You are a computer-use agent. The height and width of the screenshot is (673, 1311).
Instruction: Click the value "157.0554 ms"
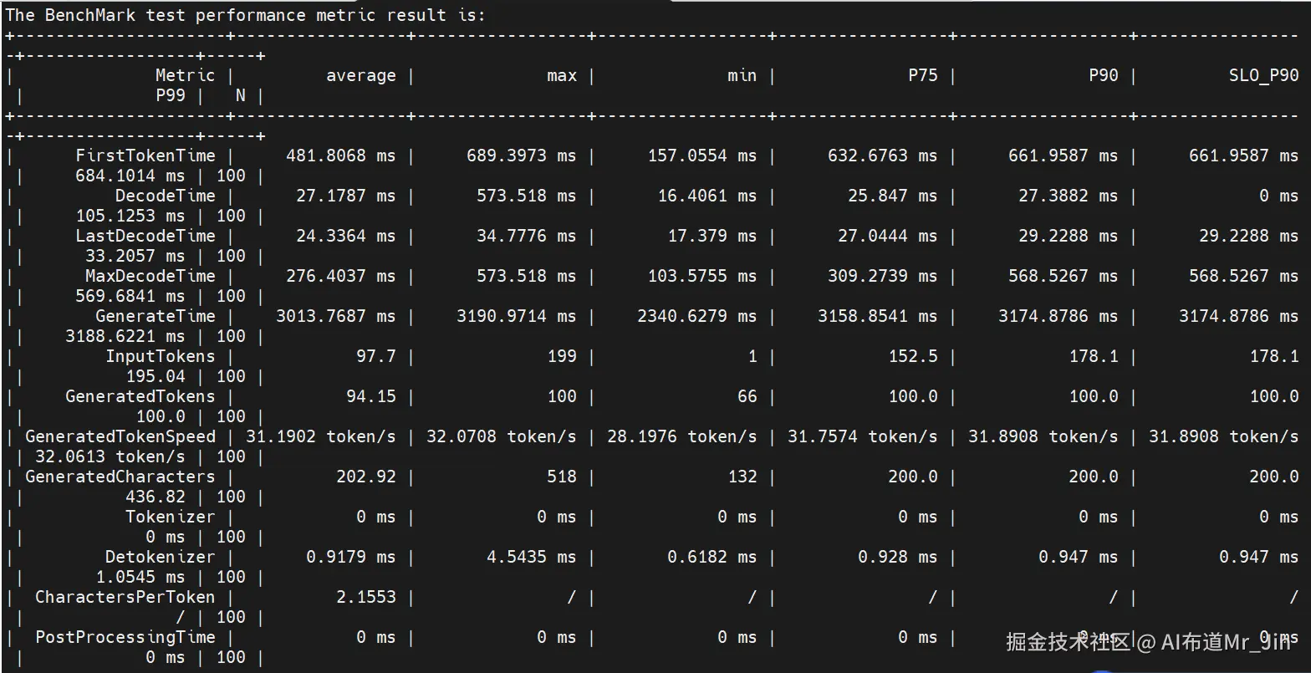tap(701, 156)
